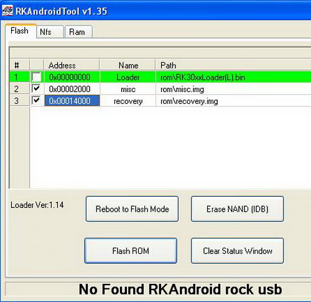Switch to the Flash tab
The width and height of the screenshot is (311, 302).
pyautogui.click(x=21, y=31)
